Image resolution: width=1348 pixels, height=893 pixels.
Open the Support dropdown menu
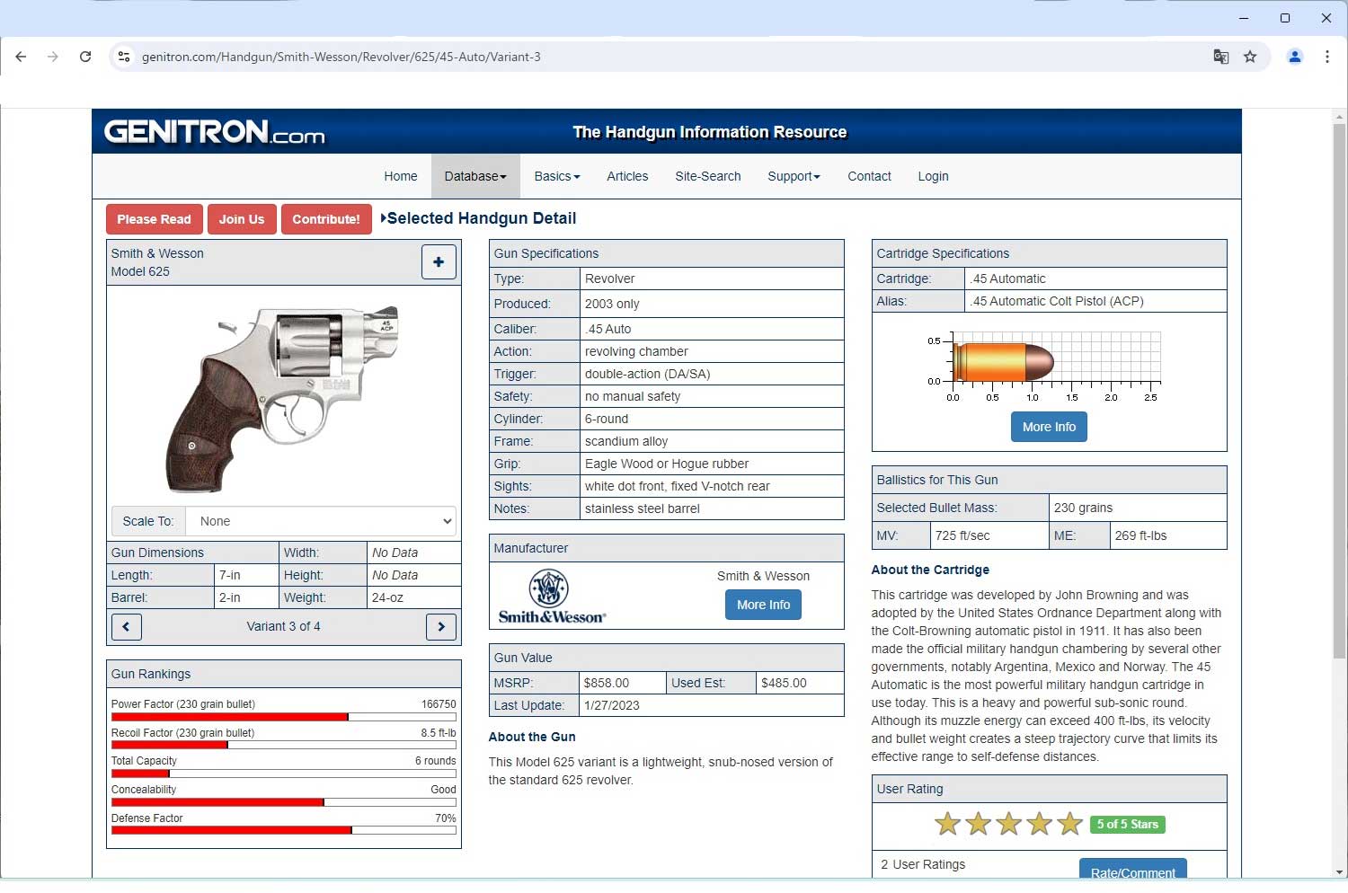[x=794, y=176]
